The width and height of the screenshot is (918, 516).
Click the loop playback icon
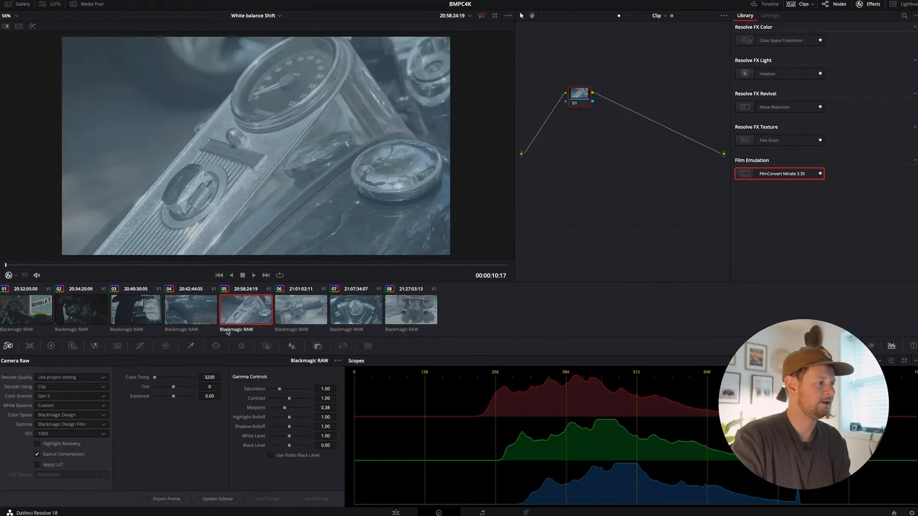280,275
